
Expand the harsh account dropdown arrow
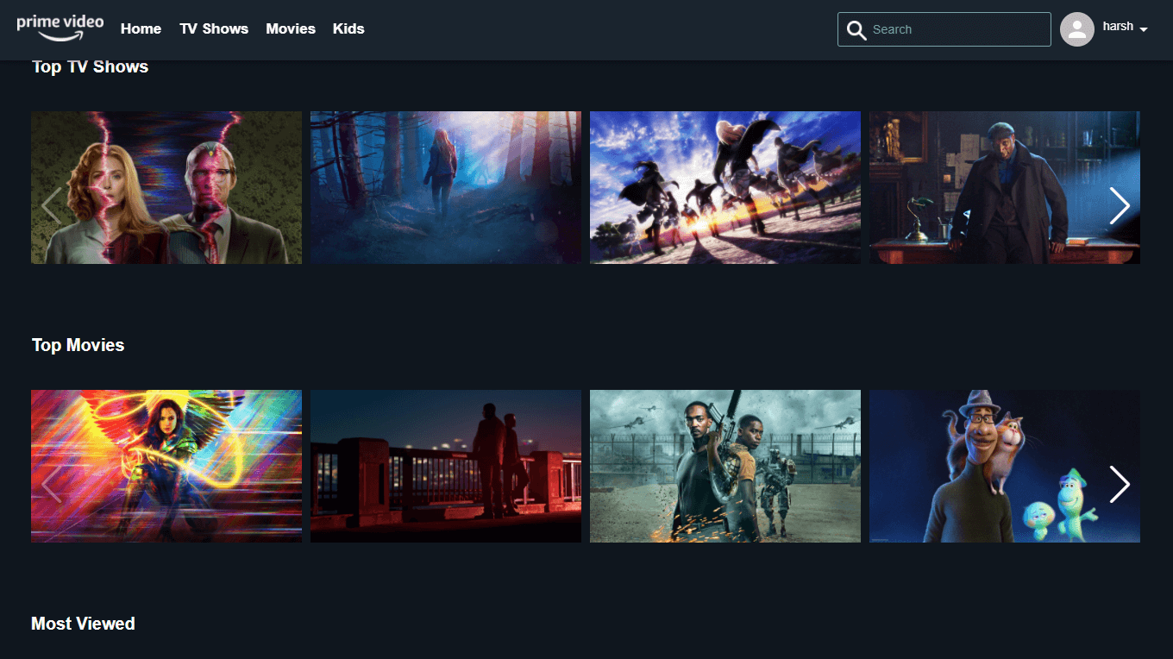(1144, 29)
